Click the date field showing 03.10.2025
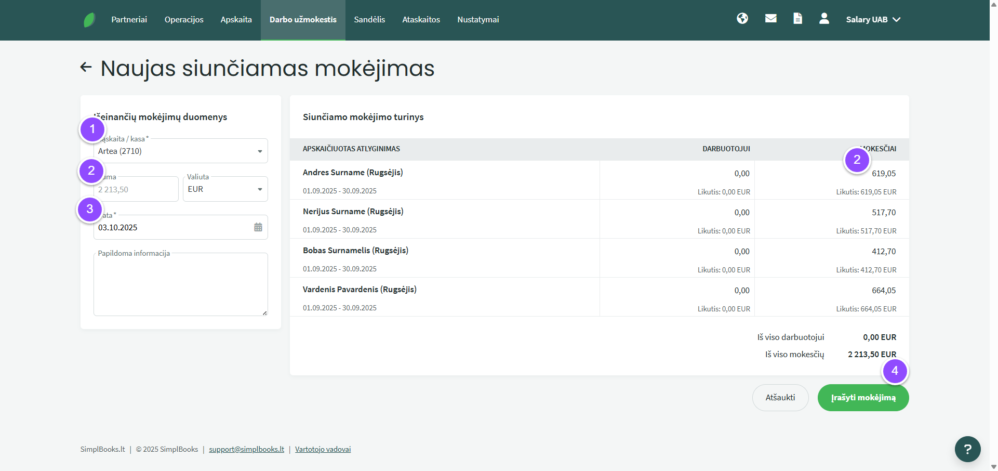998x471 pixels. pos(171,228)
